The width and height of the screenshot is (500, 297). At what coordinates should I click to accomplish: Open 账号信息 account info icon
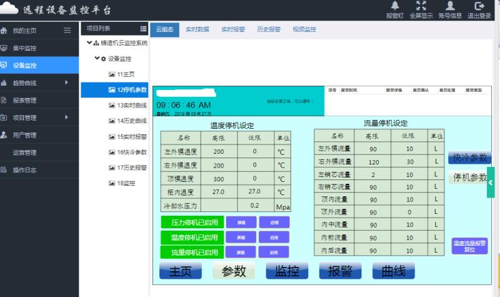(x=450, y=6)
